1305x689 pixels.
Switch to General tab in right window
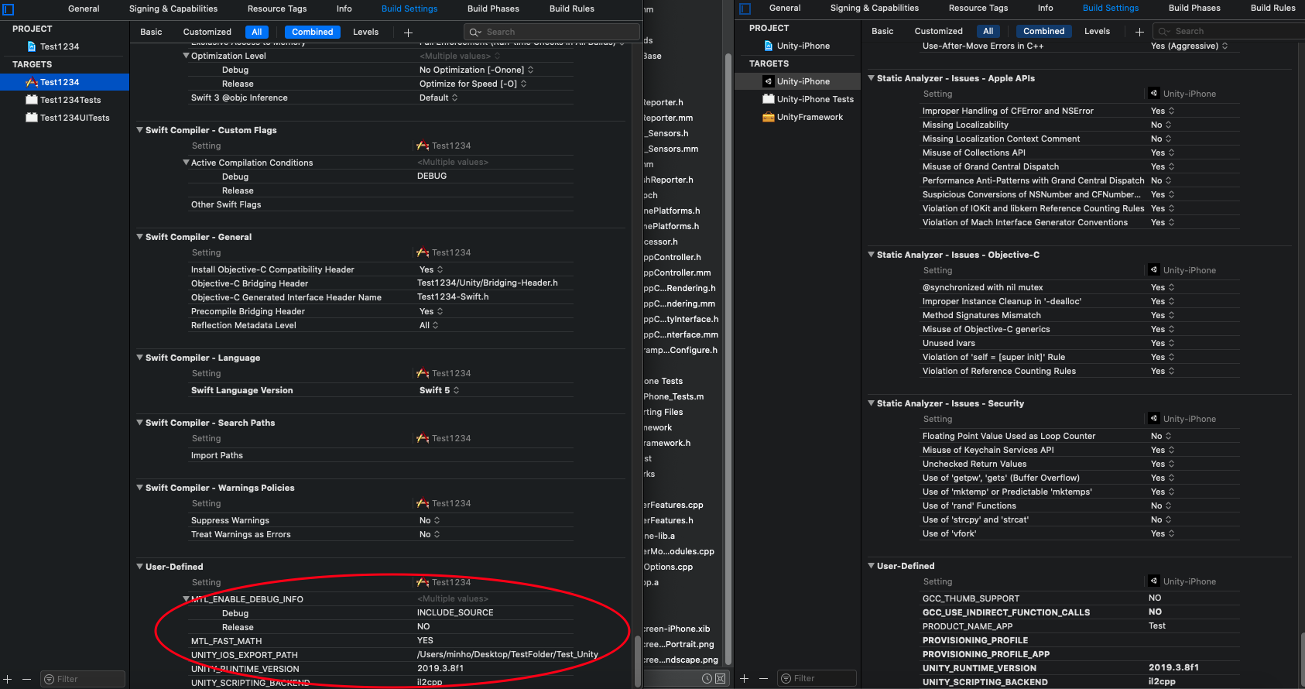point(785,8)
